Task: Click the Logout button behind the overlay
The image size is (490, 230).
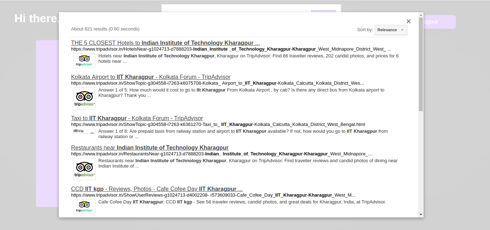Action: click(x=440, y=22)
